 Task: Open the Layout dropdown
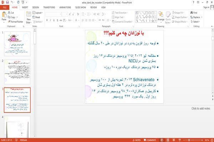coord(37,13)
